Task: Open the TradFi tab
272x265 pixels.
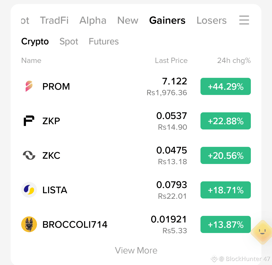Action: [54, 20]
